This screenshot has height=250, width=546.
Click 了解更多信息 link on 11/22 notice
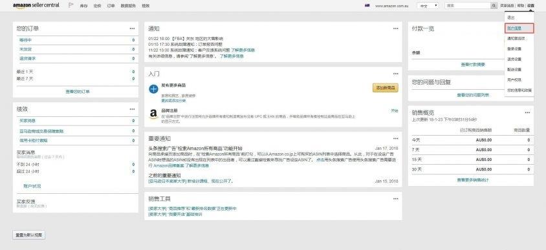243,50
